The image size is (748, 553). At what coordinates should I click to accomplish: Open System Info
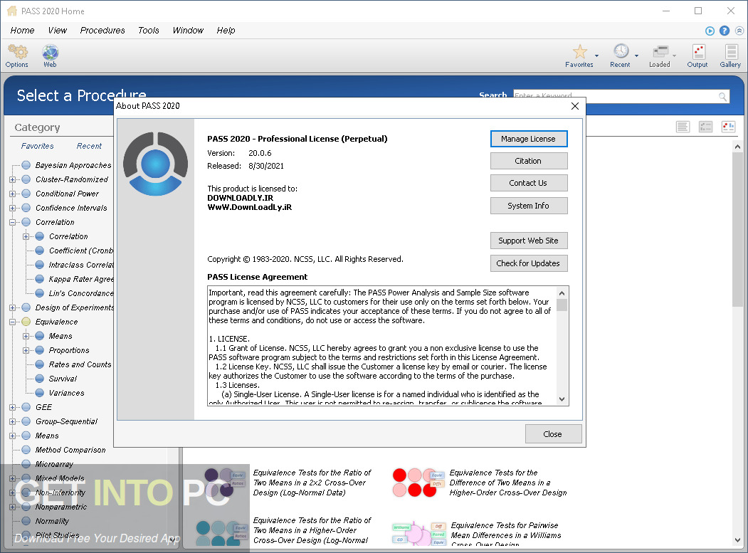(529, 206)
